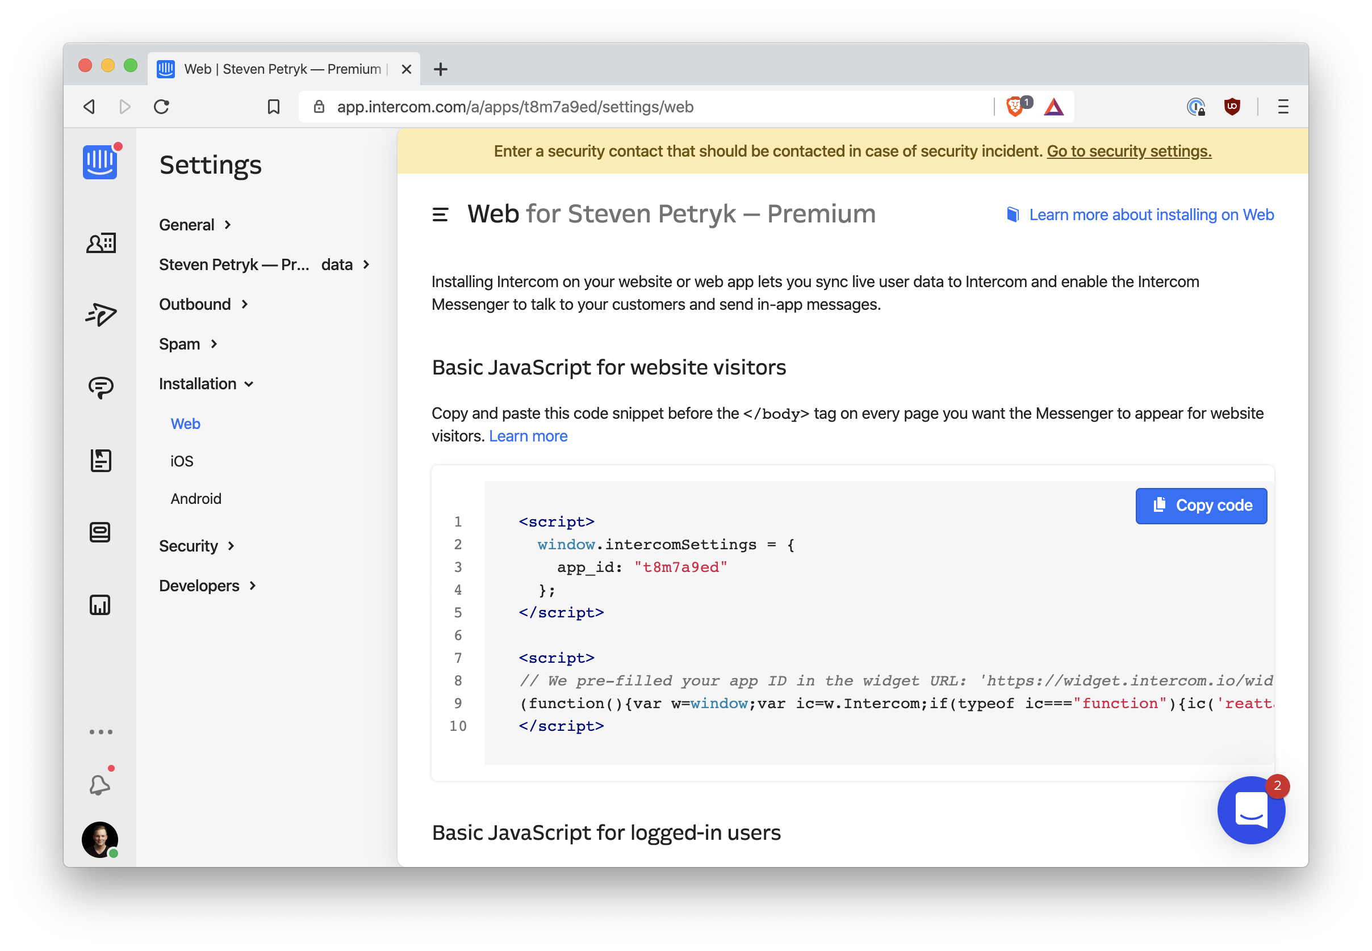This screenshot has width=1372, height=951.
Task: Open the Inbox conversations sidebar icon
Action: (100, 388)
